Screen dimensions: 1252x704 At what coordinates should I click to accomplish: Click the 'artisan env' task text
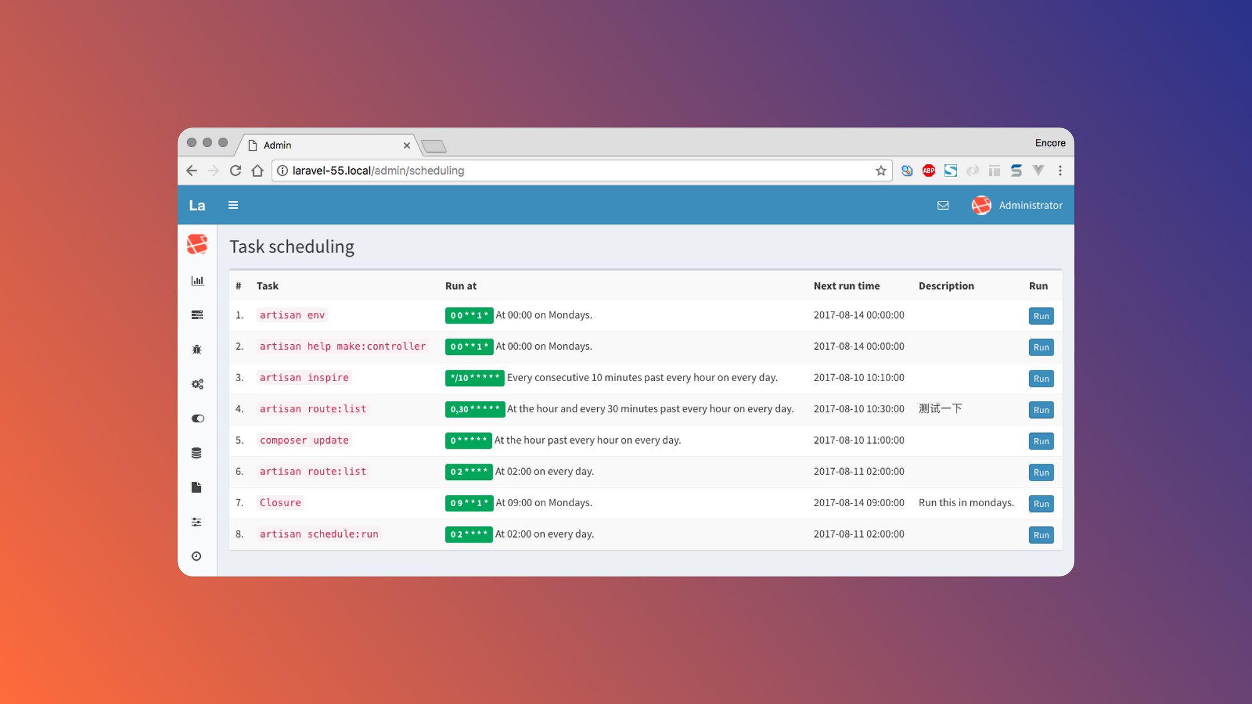(292, 315)
